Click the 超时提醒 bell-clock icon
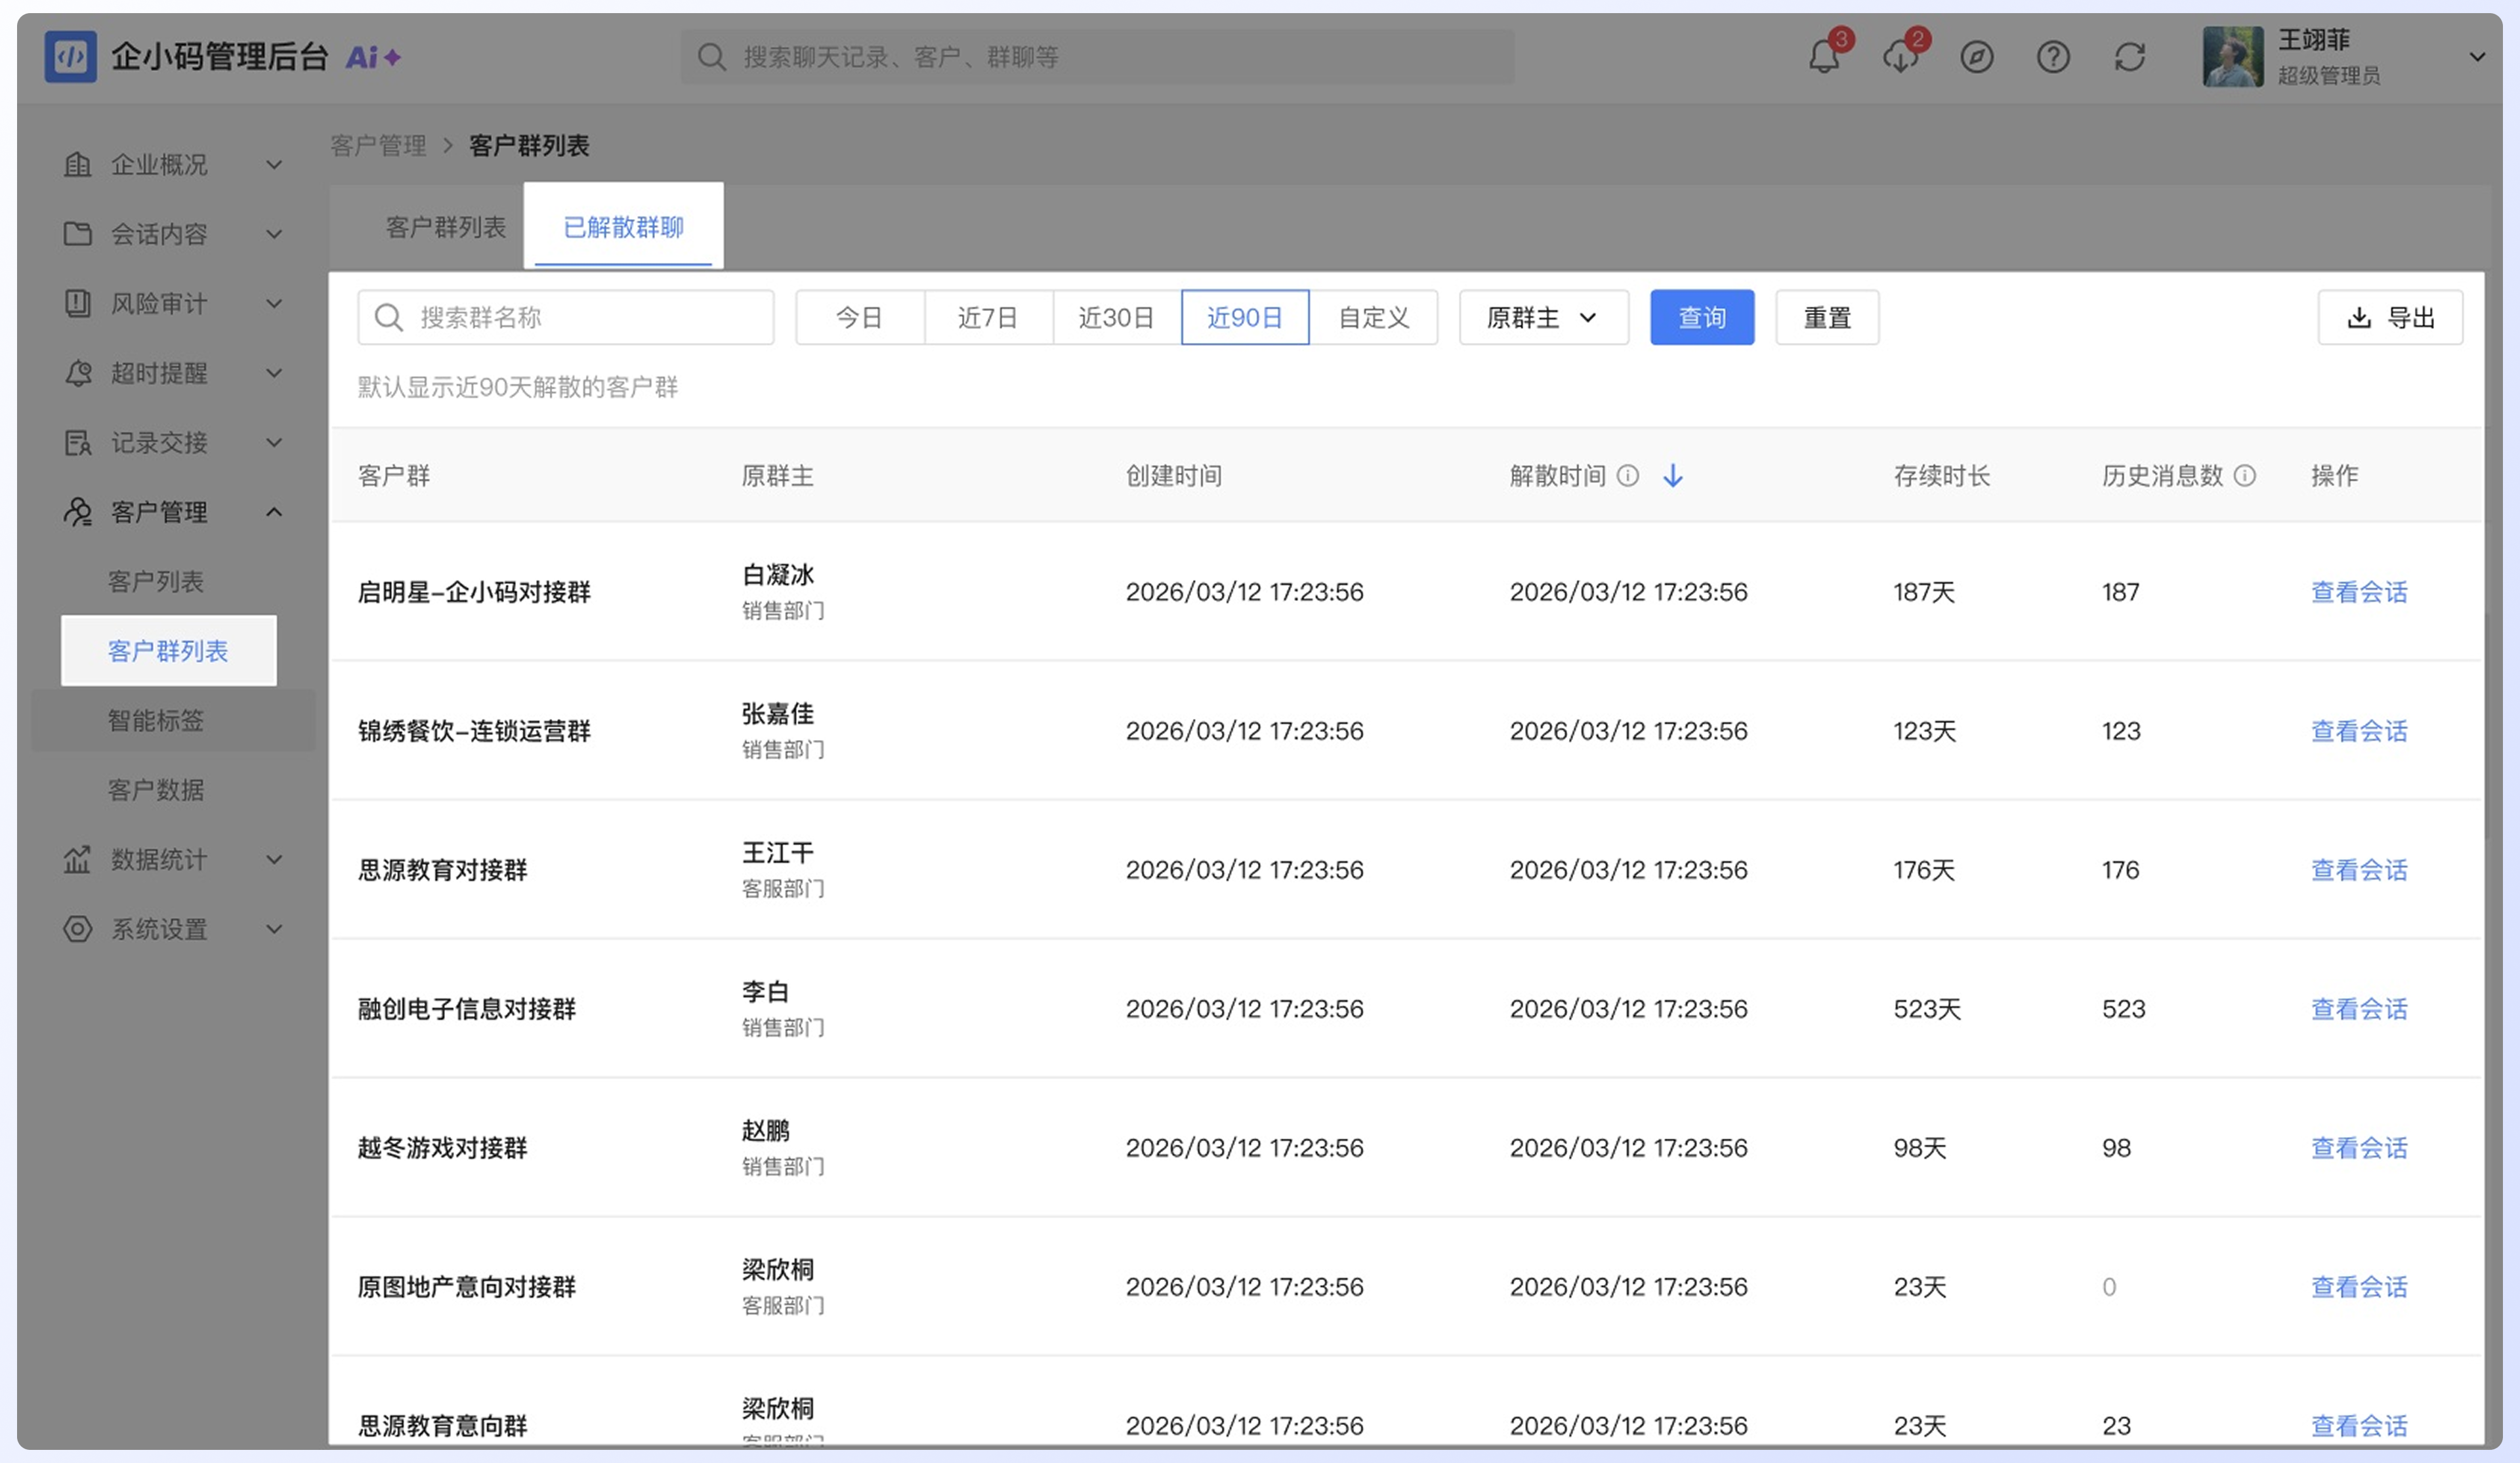 tap(77, 373)
